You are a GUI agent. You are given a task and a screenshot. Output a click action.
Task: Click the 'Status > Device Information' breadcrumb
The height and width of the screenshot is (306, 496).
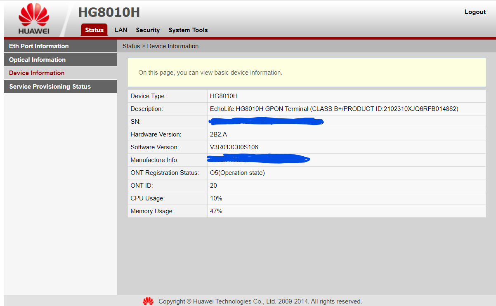point(161,46)
